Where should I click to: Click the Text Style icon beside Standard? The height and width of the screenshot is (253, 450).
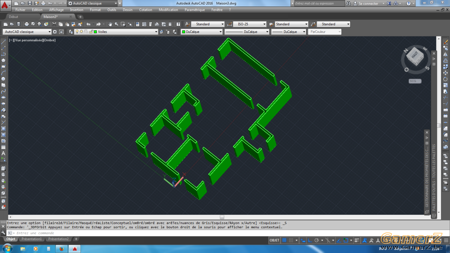(188, 24)
